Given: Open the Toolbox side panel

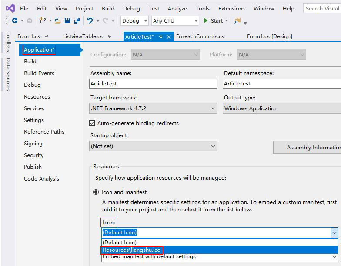Looking at the screenshot, I should coord(8,43).
